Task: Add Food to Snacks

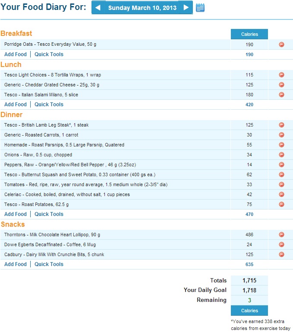Action: coord(16,264)
